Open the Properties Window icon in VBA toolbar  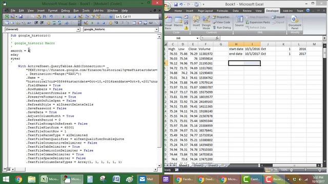[x=92, y=16]
